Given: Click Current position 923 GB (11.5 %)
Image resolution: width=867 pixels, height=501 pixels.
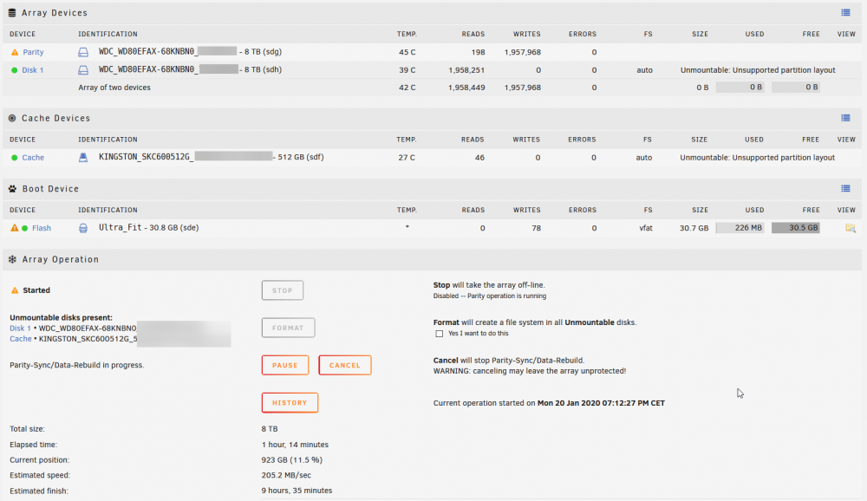Looking at the screenshot, I should tap(292, 459).
